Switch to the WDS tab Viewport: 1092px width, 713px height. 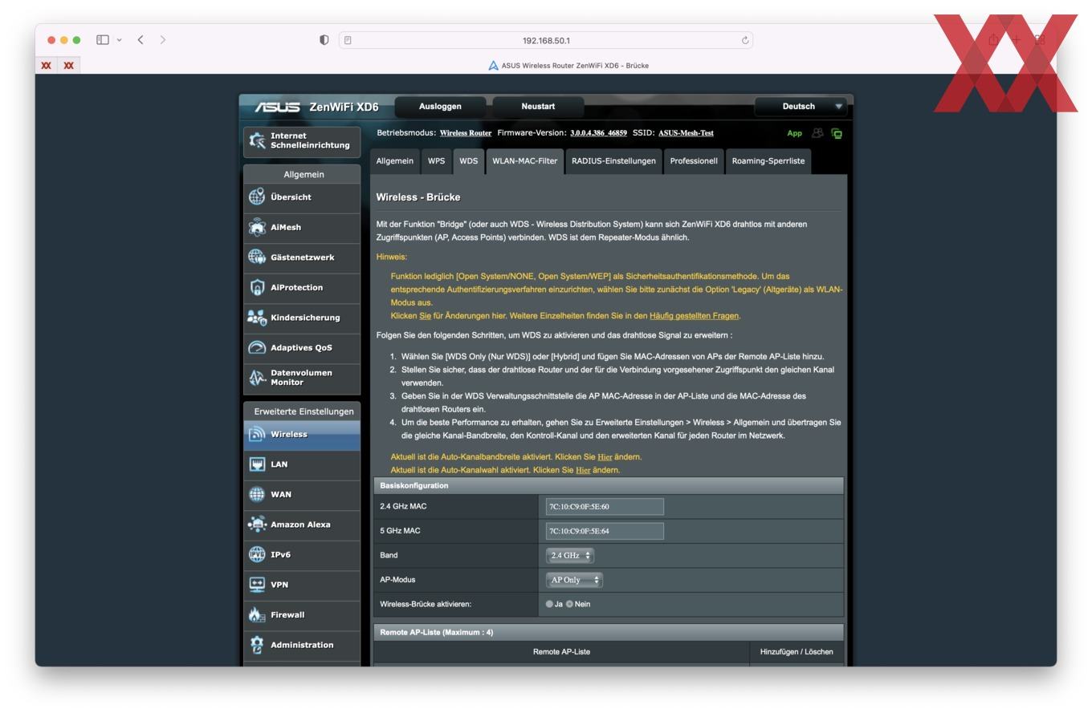[468, 161]
